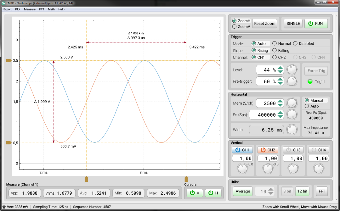Open the FFT menu in menu bar

[x=42, y=9]
